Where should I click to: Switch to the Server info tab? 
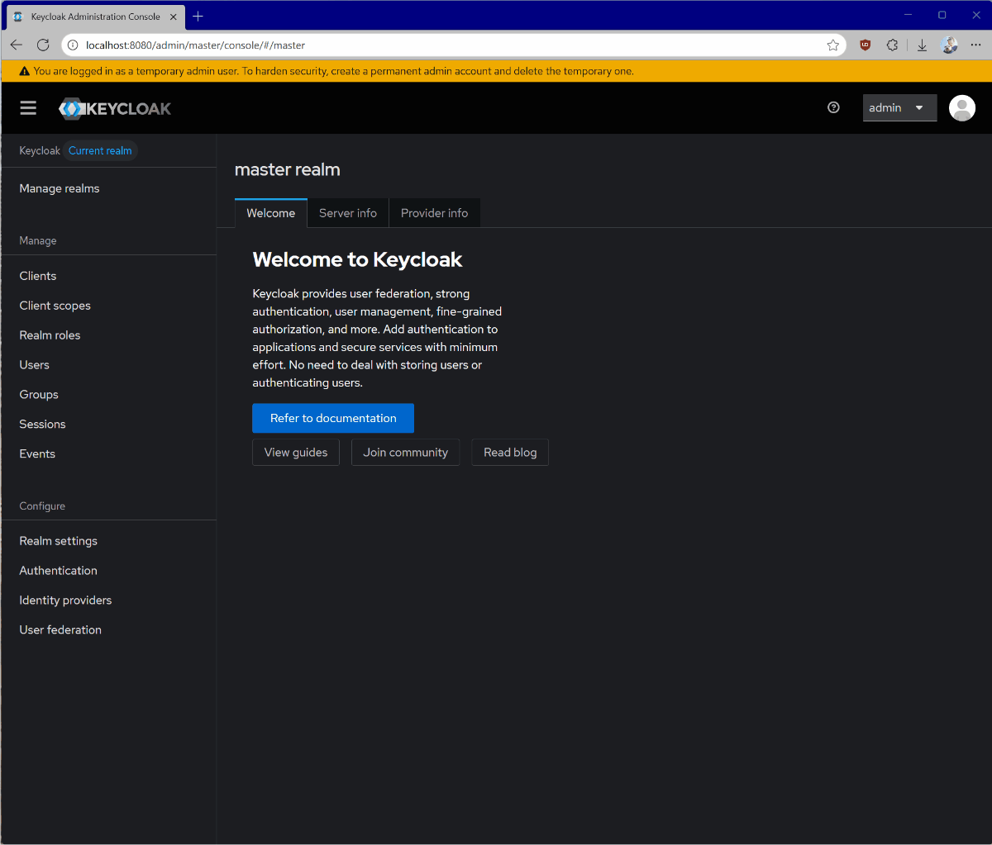click(347, 212)
